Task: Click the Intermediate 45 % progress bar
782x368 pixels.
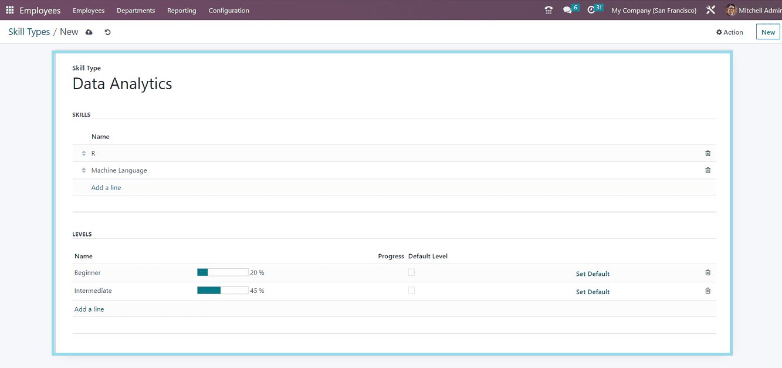Action: [x=222, y=290]
